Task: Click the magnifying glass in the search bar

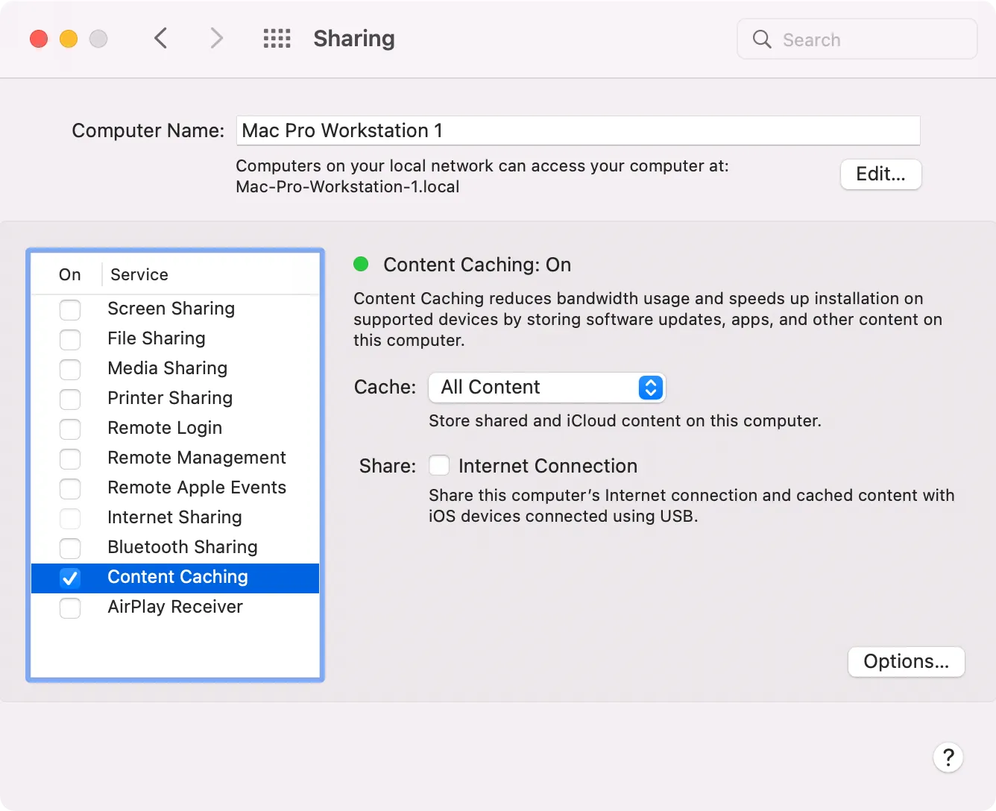Action: click(761, 39)
